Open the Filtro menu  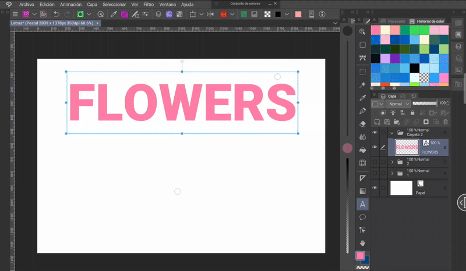coord(149,4)
